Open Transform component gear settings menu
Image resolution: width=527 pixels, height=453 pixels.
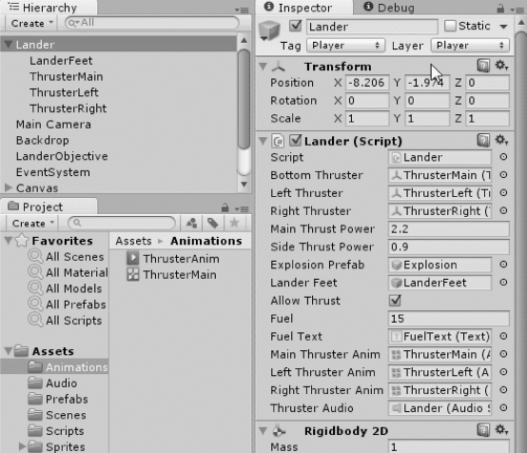501,66
